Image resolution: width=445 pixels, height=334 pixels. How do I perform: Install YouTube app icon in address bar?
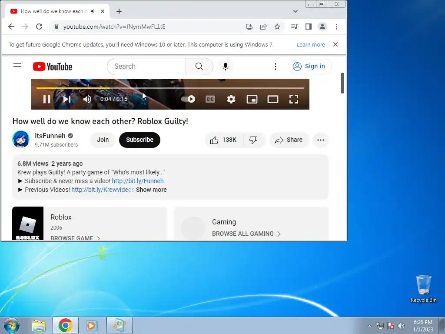click(x=249, y=27)
